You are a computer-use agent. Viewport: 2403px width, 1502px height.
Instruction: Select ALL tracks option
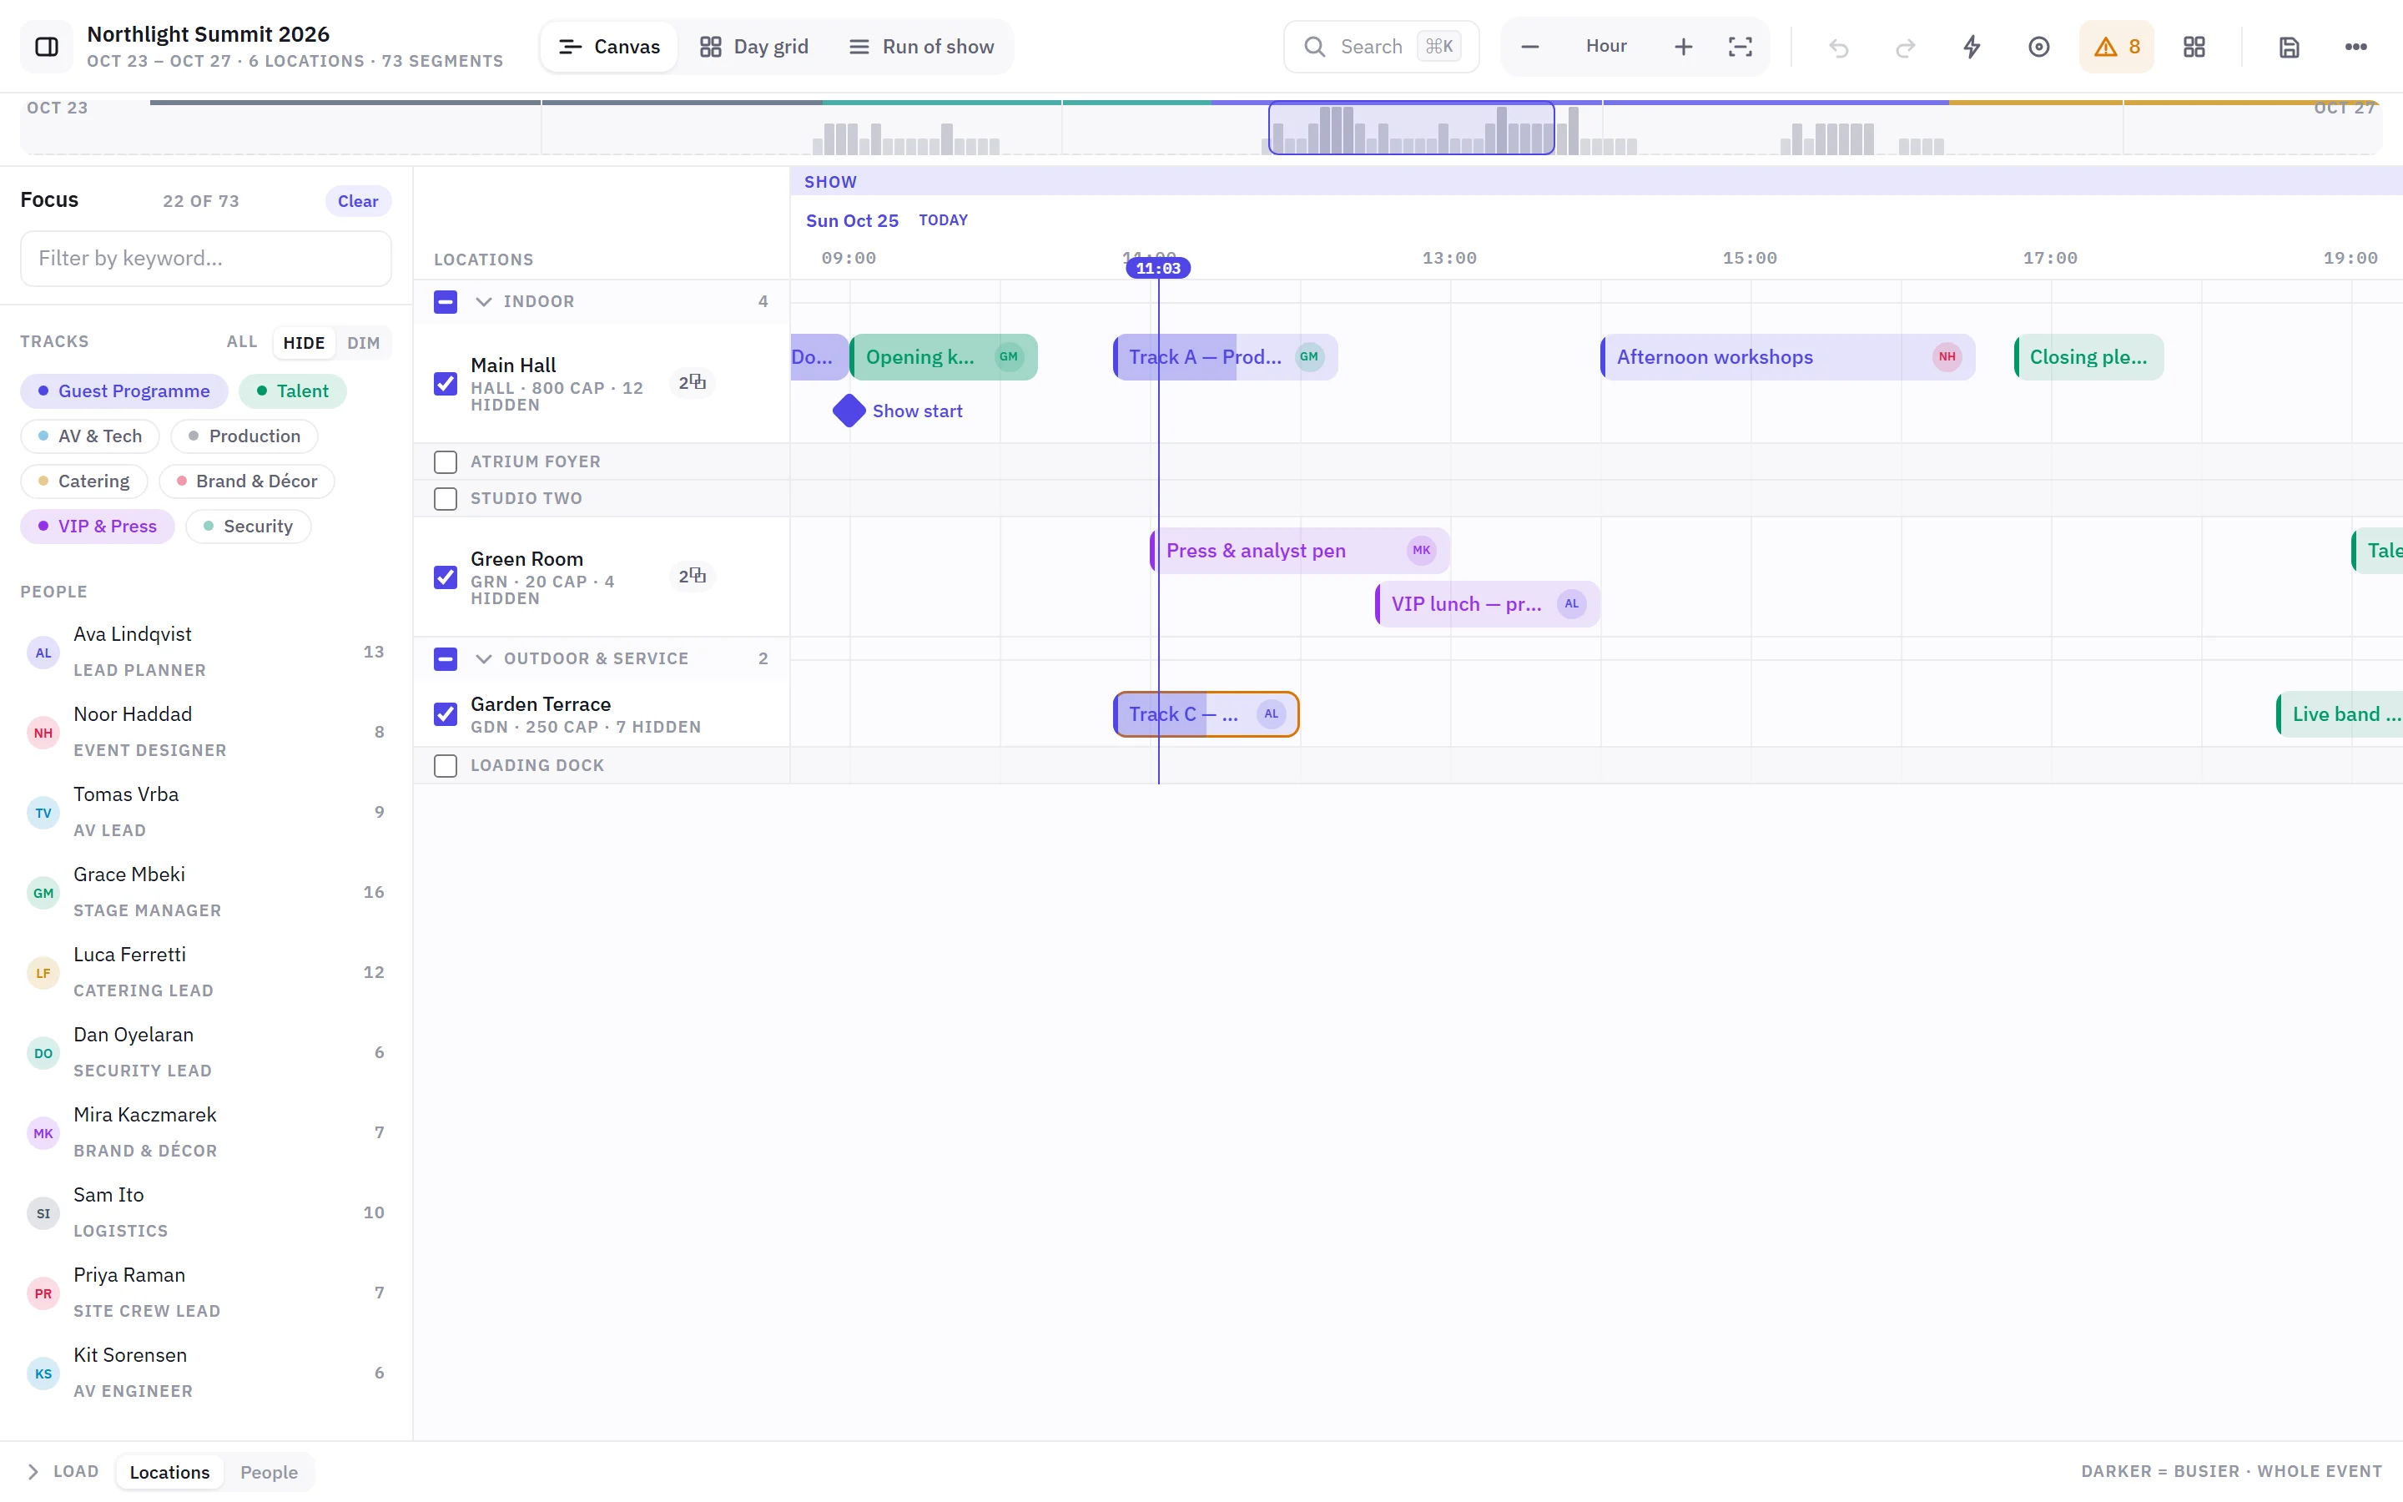241,342
